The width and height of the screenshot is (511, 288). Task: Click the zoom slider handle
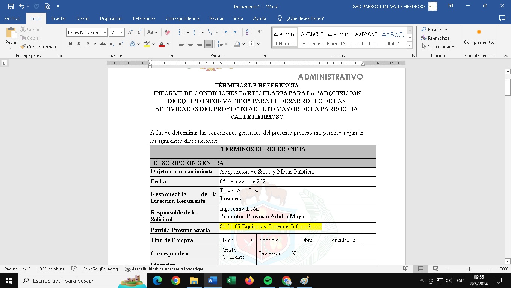coord(469,269)
